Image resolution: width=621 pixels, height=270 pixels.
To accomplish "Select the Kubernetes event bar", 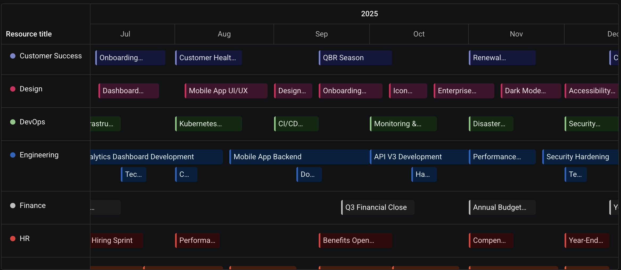I will coord(208,124).
